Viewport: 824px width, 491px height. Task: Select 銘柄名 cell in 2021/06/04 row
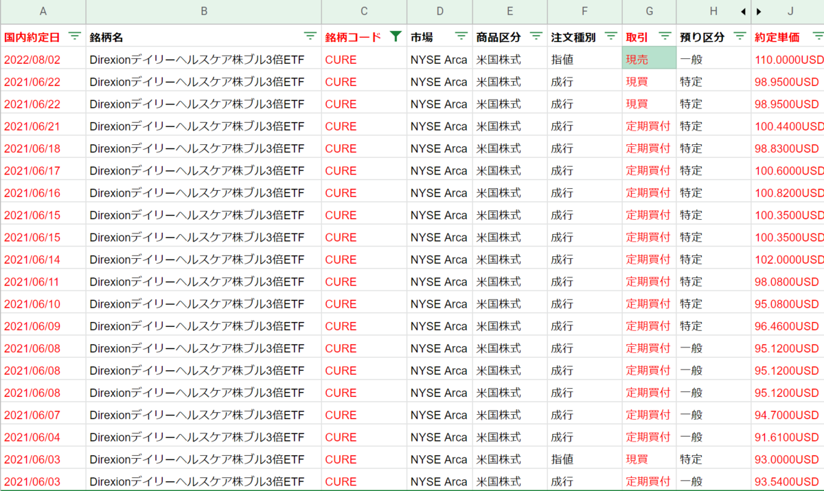click(204, 437)
